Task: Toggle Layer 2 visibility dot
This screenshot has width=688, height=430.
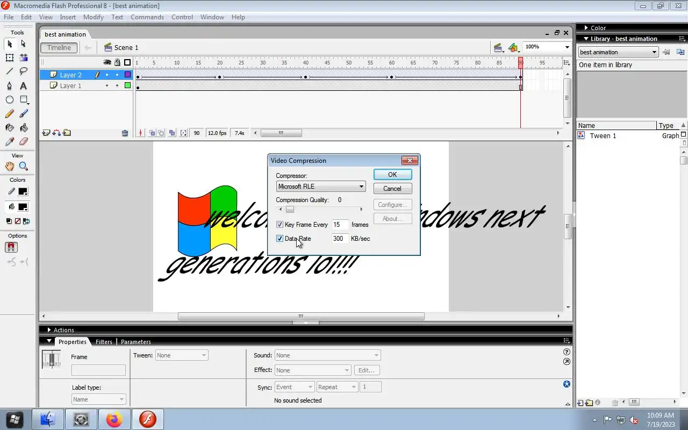Action: click(x=107, y=75)
